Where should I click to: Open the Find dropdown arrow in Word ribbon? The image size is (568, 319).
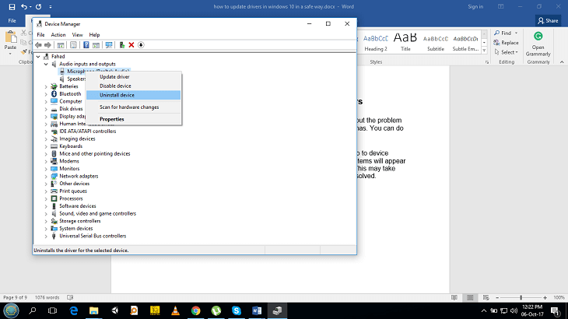tap(516, 33)
